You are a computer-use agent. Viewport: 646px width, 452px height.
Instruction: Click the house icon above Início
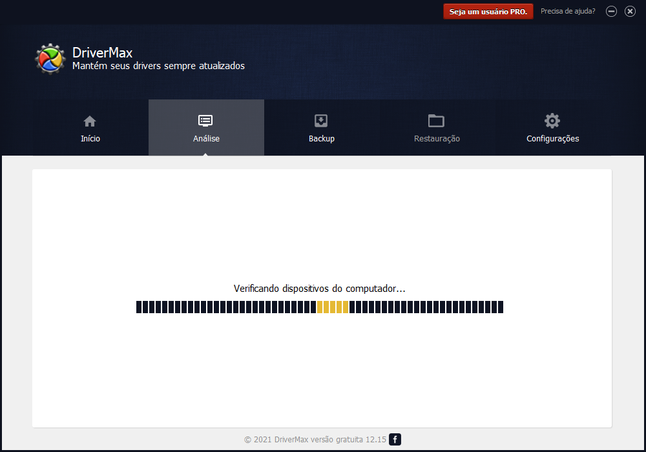(90, 121)
